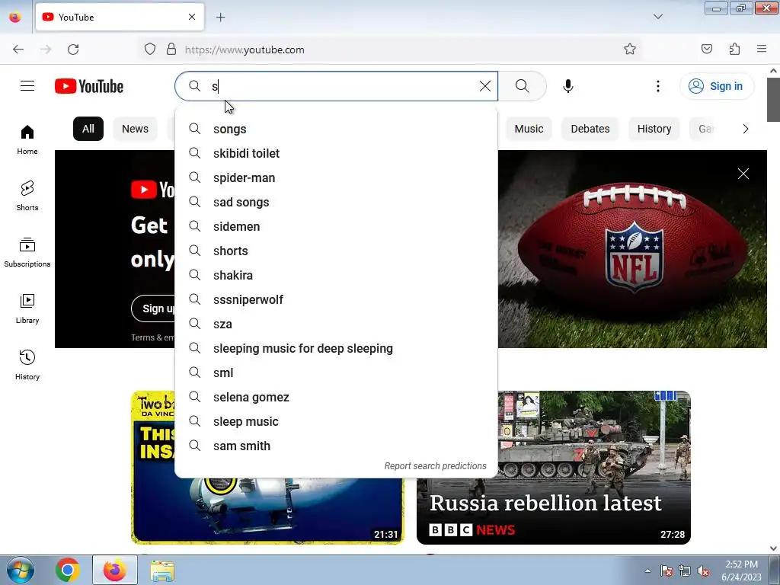
Task: Go to Home in the sidebar
Action: [x=27, y=140]
